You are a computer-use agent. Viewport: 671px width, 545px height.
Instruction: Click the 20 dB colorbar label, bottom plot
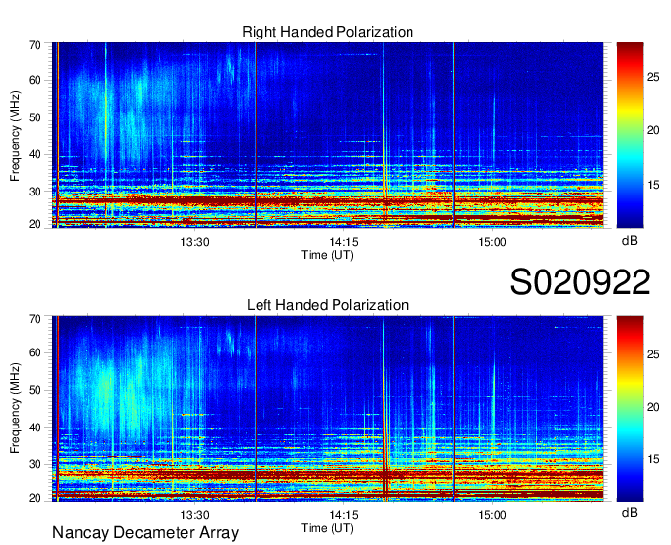pos(653,407)
